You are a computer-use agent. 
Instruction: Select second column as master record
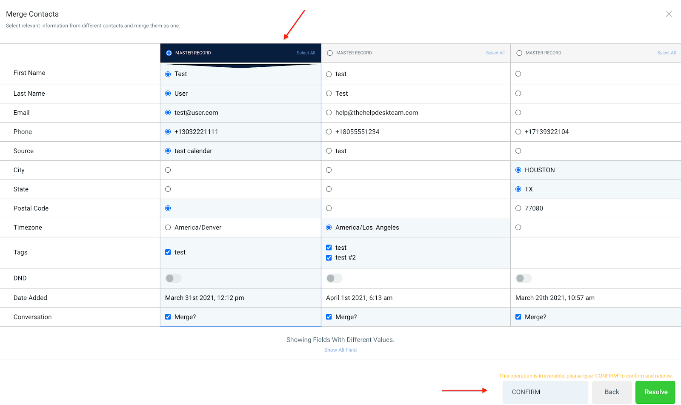[x=330, y=53]
